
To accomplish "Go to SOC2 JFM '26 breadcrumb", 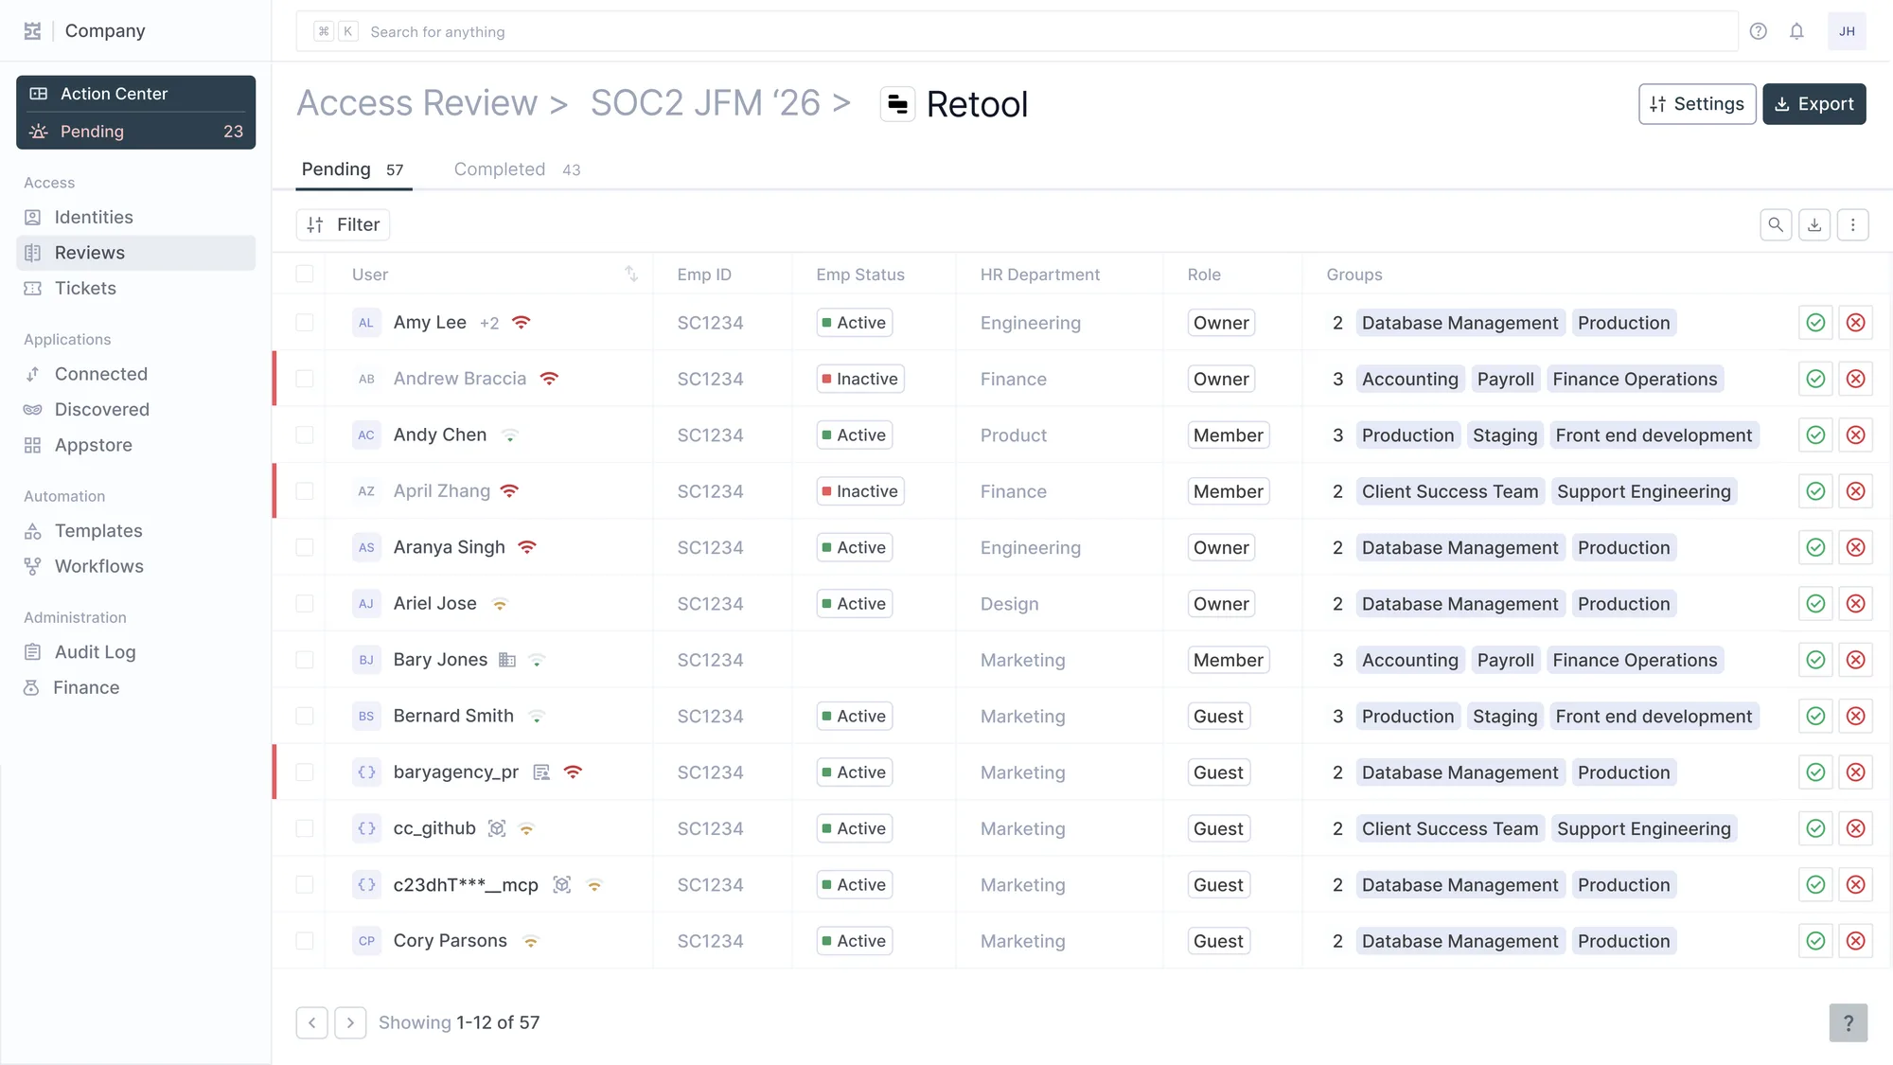I will point(705,103).
